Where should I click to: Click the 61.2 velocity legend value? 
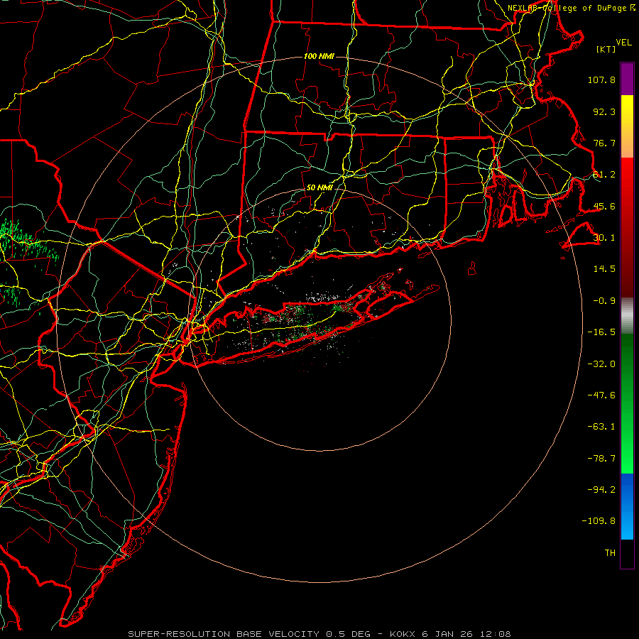[x=604, y=175]
